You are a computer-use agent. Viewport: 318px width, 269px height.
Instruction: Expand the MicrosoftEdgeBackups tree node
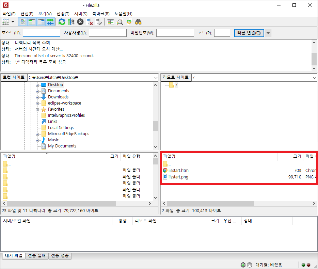coord(37,134)
